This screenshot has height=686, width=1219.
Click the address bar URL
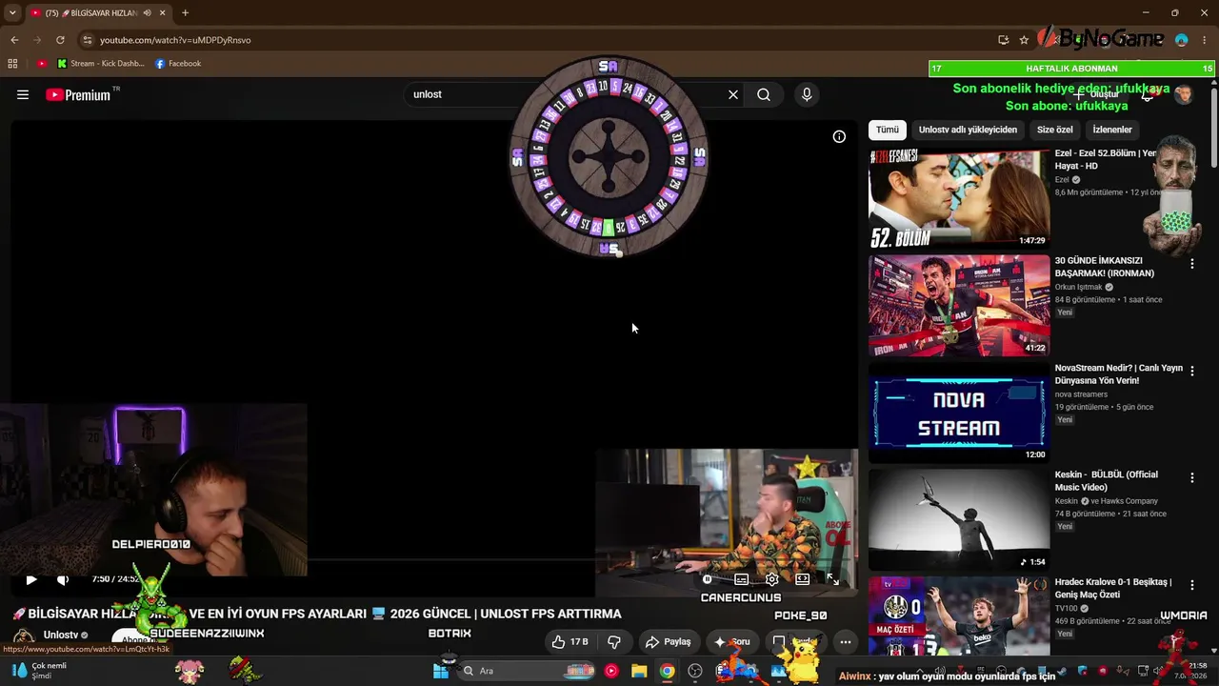pyautogui.click(x=175, y=40)
